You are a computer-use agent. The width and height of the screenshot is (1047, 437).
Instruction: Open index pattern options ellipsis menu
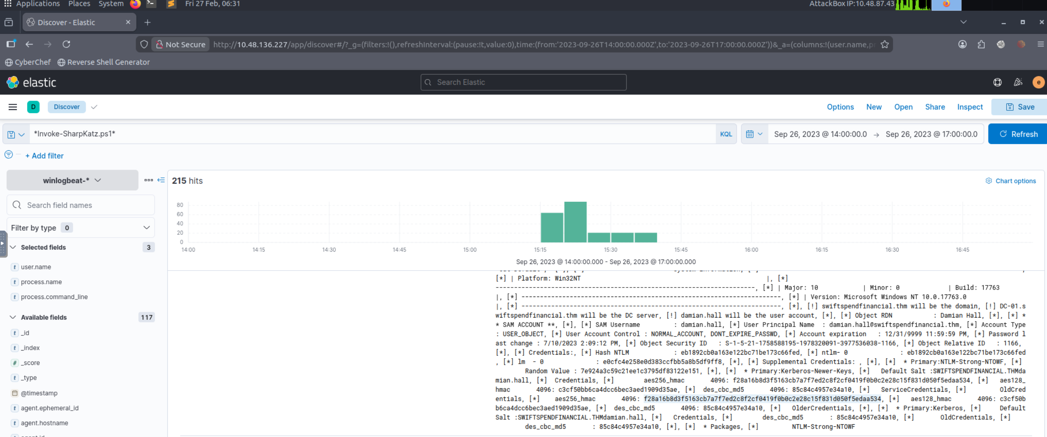tap(148, 180)
